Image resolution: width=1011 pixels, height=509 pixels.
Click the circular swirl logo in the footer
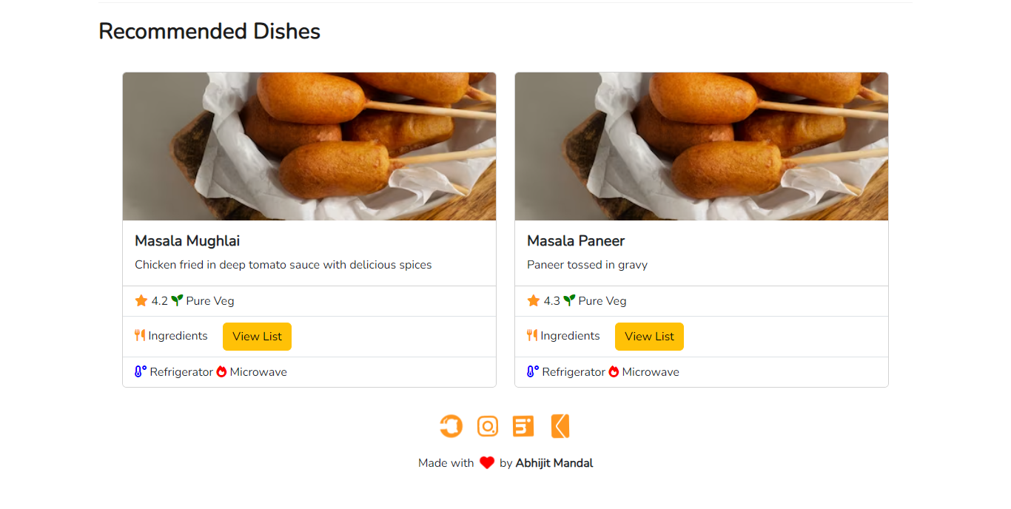(x=451, y=426)
